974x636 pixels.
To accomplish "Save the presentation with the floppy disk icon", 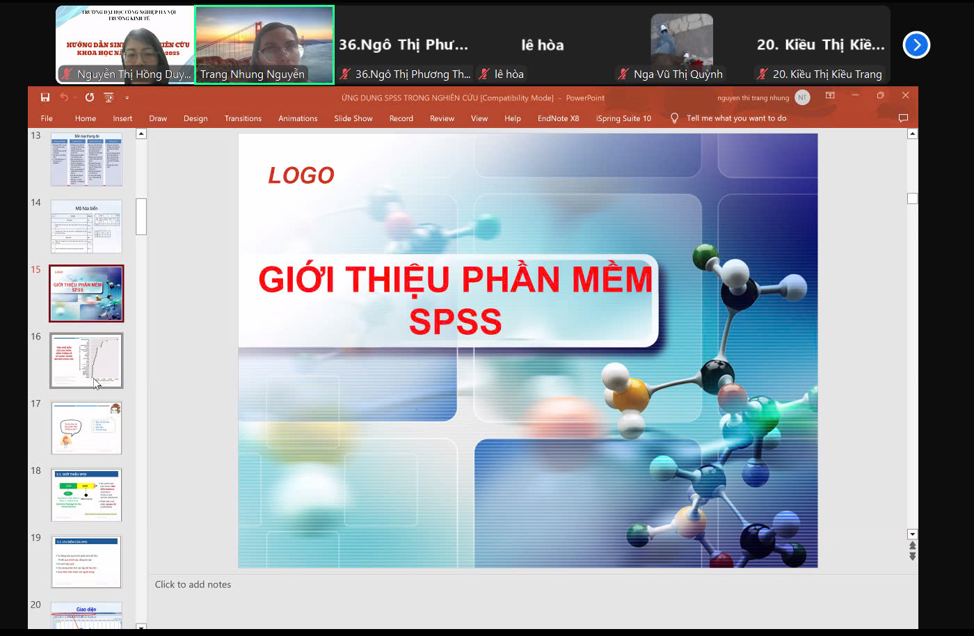I will coord(45,97).
